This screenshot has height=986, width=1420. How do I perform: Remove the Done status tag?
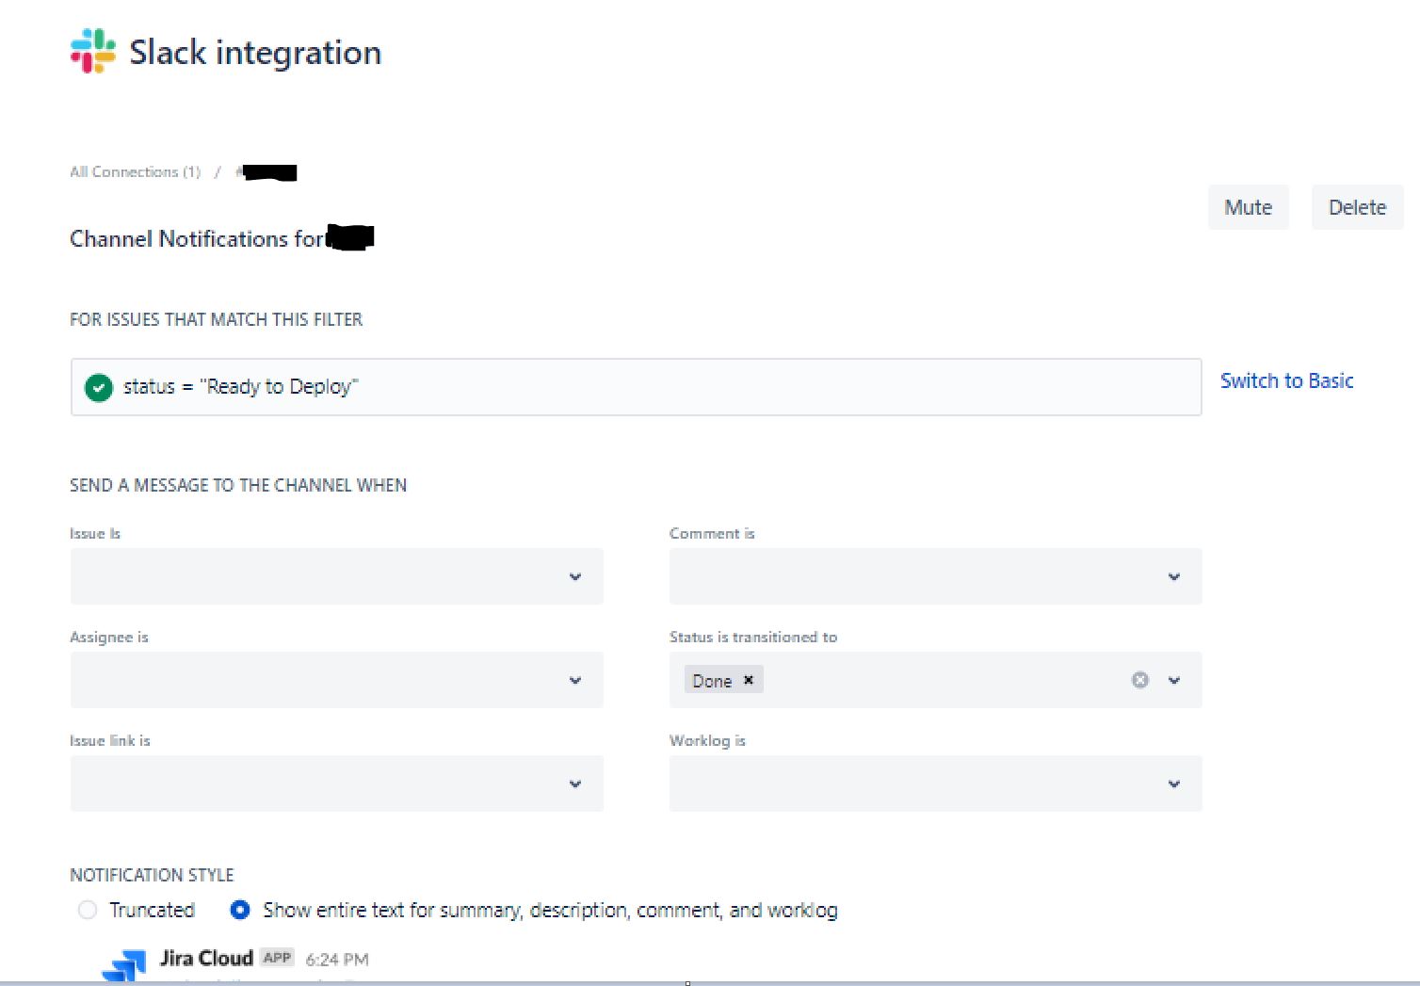pos(749,680)
